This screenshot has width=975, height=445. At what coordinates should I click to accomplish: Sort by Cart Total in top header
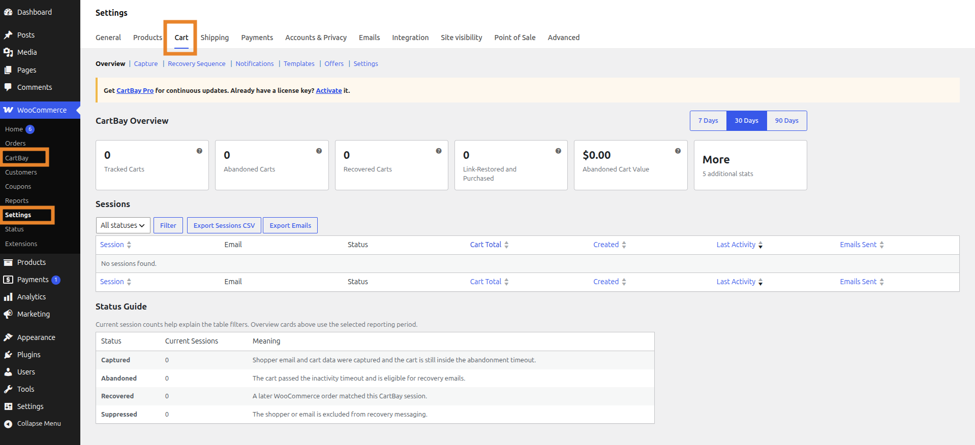(489, 245)
